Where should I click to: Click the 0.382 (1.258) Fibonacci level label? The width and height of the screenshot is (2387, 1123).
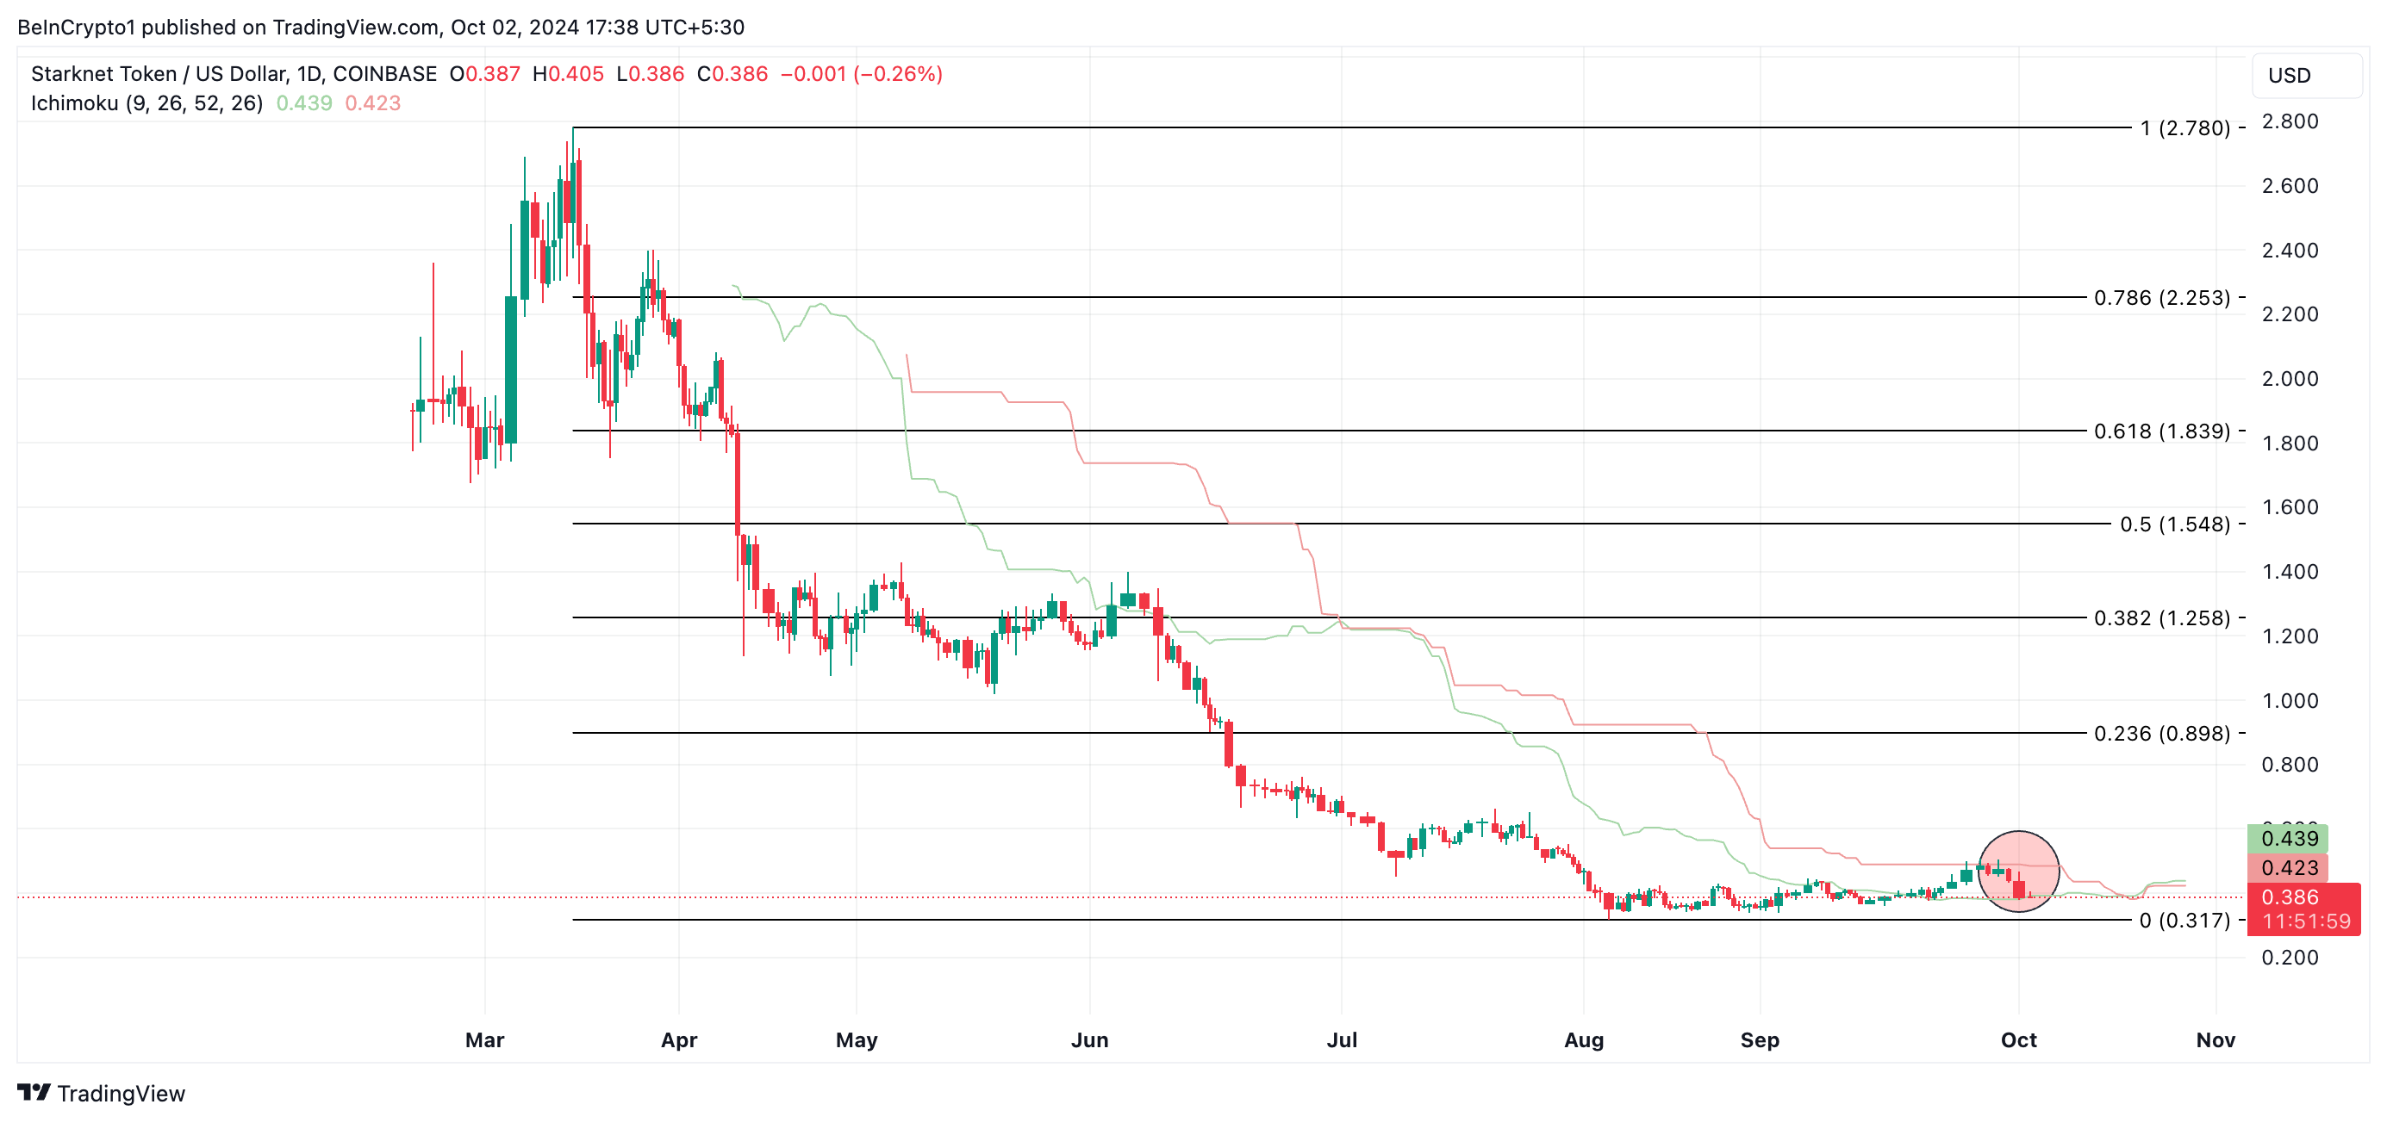[2161, 617]
